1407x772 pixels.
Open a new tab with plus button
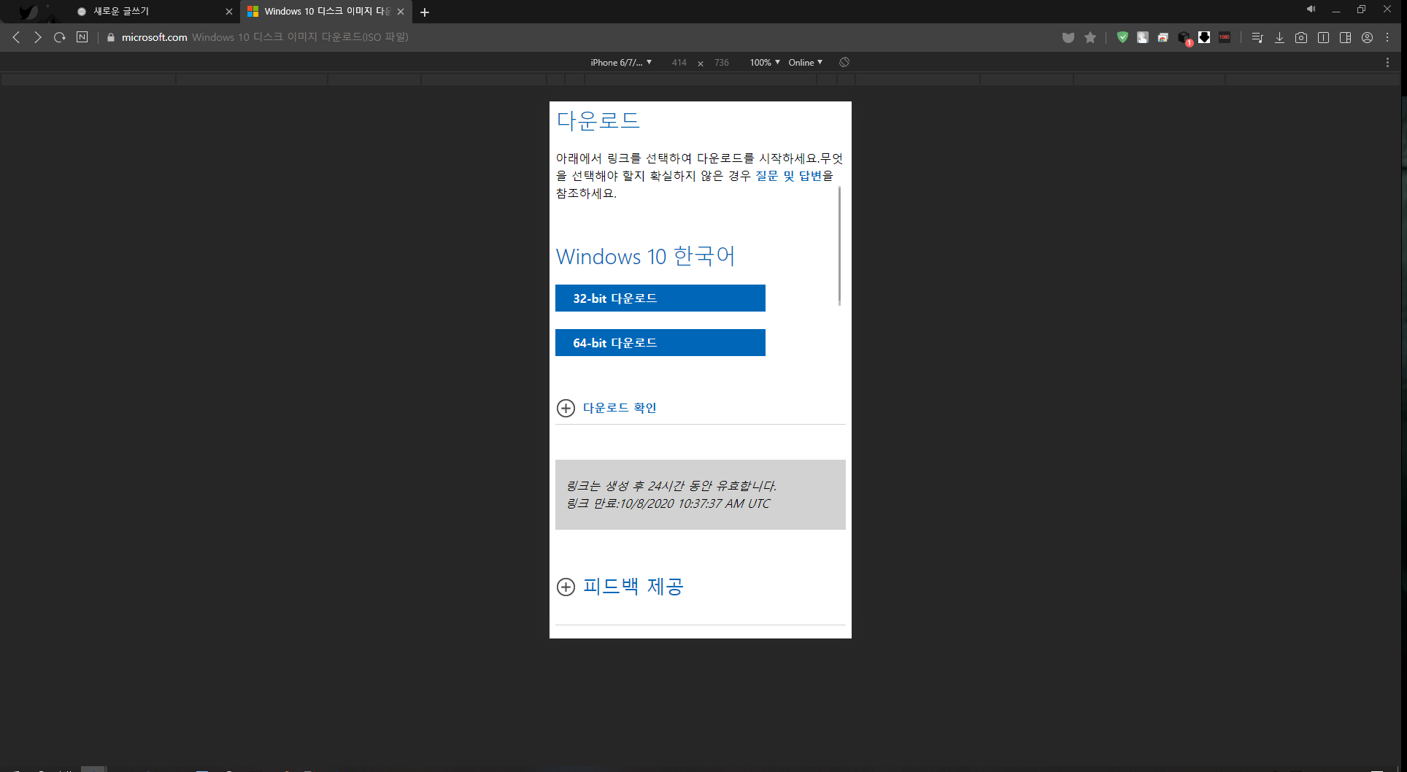(425, 12)
